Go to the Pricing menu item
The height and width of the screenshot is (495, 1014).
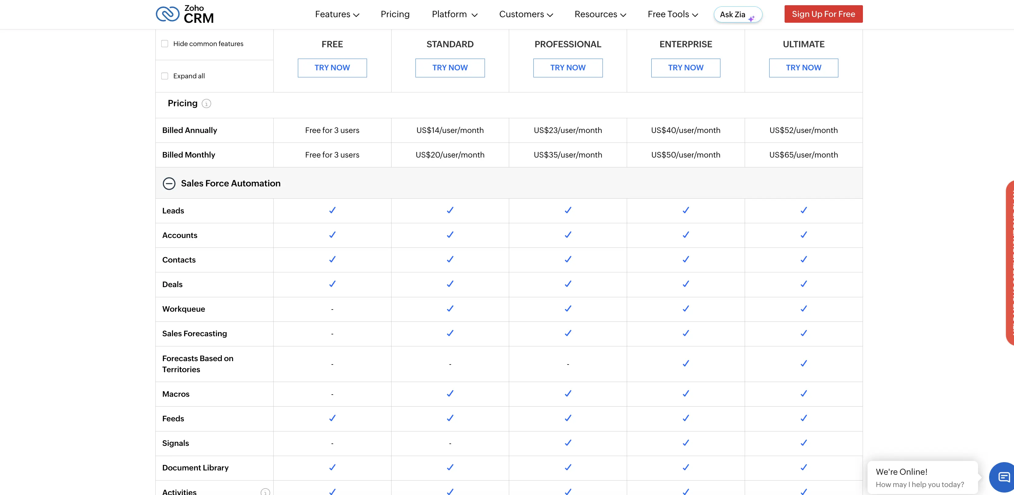tap(395, 14)
